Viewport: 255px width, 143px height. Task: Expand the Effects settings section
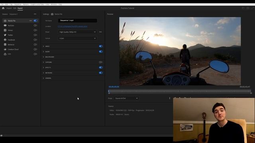[43, 68]
